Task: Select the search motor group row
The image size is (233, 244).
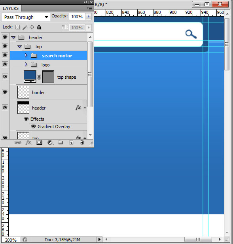Action: (48, 55)
